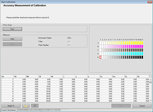Screen dimensions: 153x112
Task: Click the full magenta patch B21
Action: tap(142, 46)
